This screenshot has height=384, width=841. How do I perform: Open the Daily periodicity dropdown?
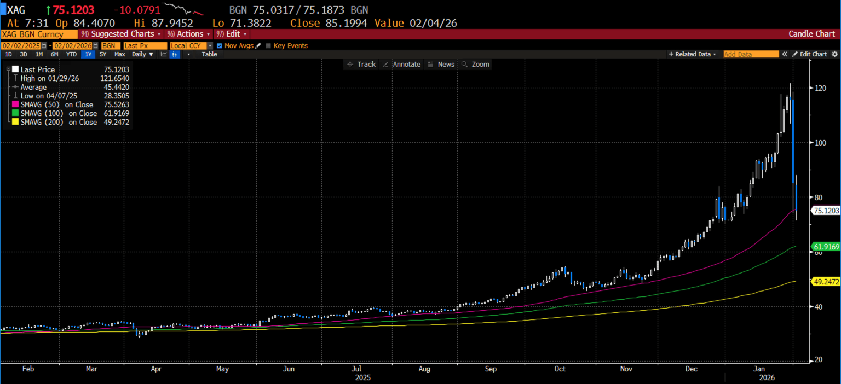142,54
